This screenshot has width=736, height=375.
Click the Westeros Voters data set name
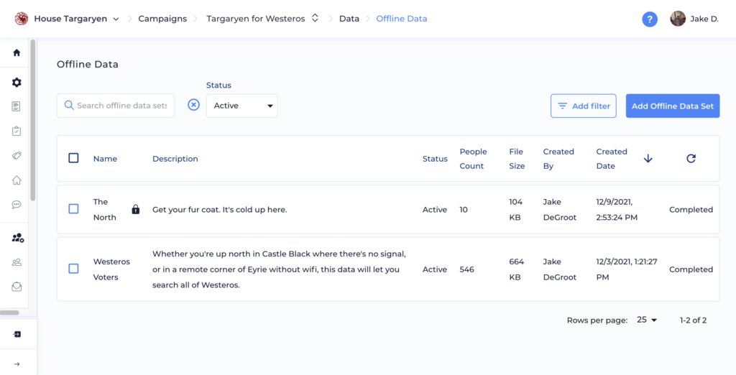(x=111, y=269)
